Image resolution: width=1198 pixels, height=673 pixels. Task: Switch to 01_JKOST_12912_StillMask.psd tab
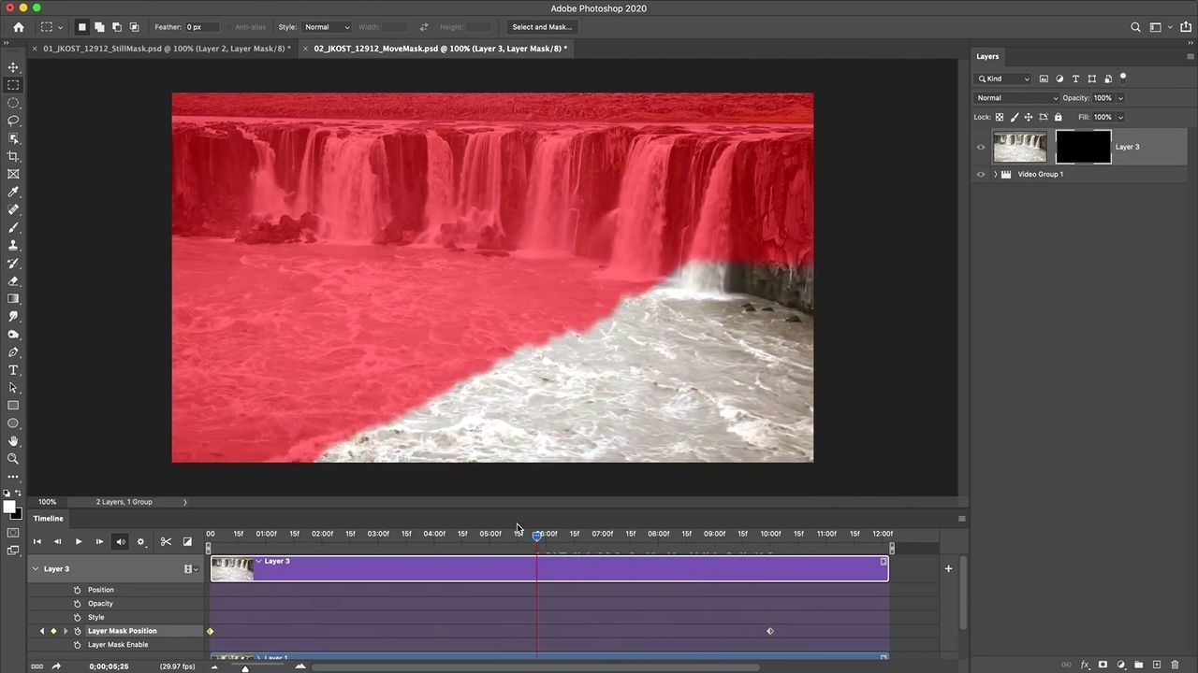pos(166,49)
